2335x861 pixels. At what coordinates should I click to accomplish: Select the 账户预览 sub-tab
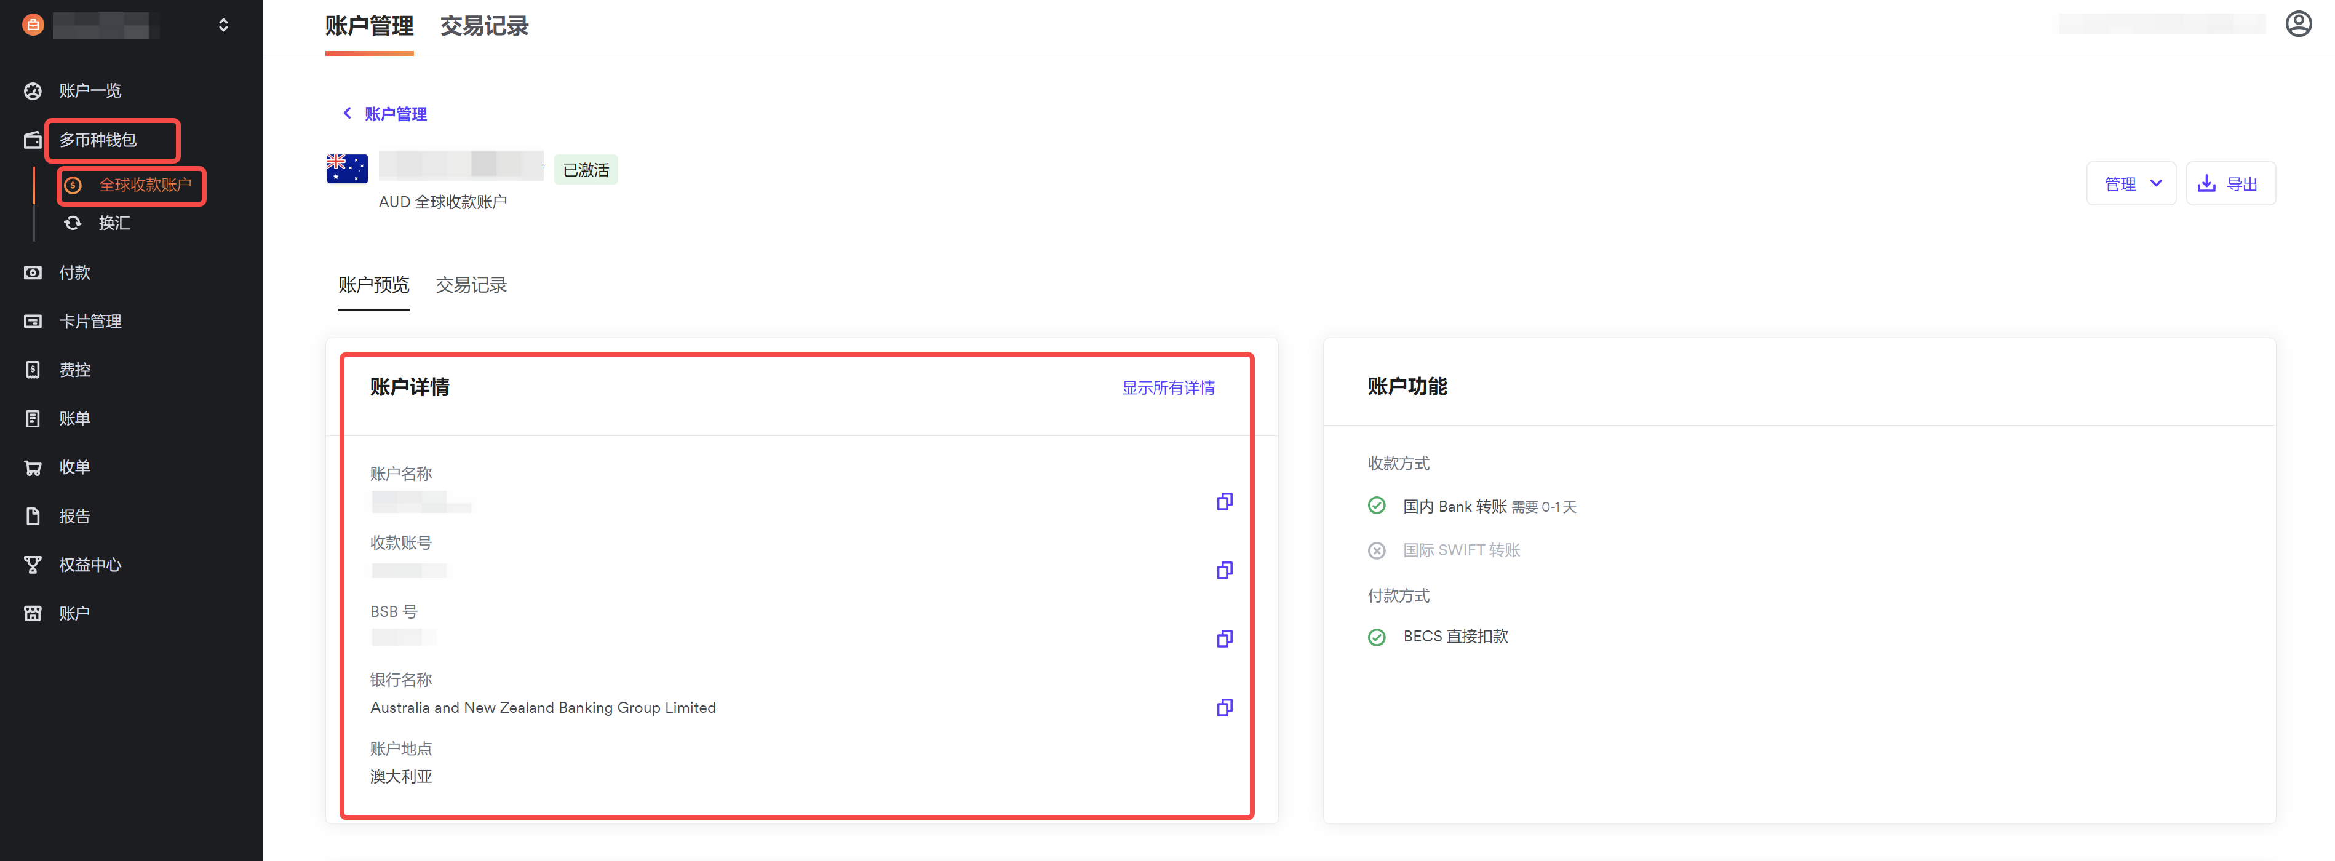pyautogui.click(x=373, y=285)
